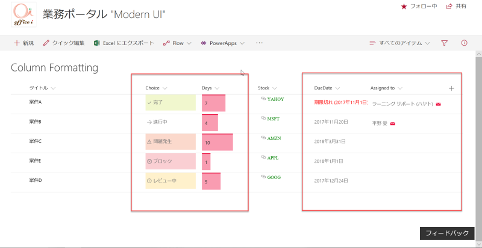
Task: Select the 案件A row title
Action: pos(36,102)
